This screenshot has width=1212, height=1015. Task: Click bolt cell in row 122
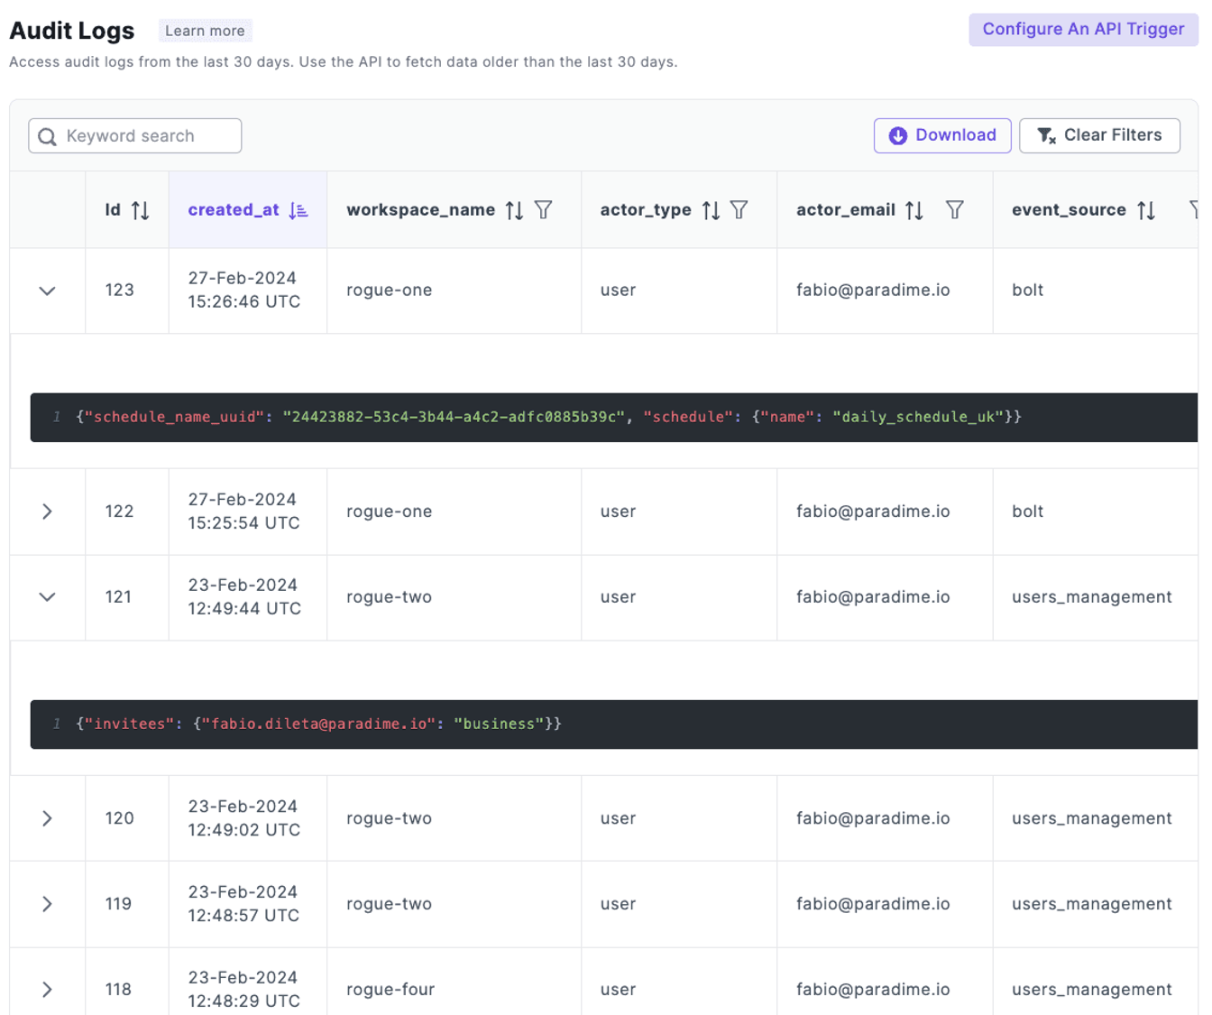1027,512
